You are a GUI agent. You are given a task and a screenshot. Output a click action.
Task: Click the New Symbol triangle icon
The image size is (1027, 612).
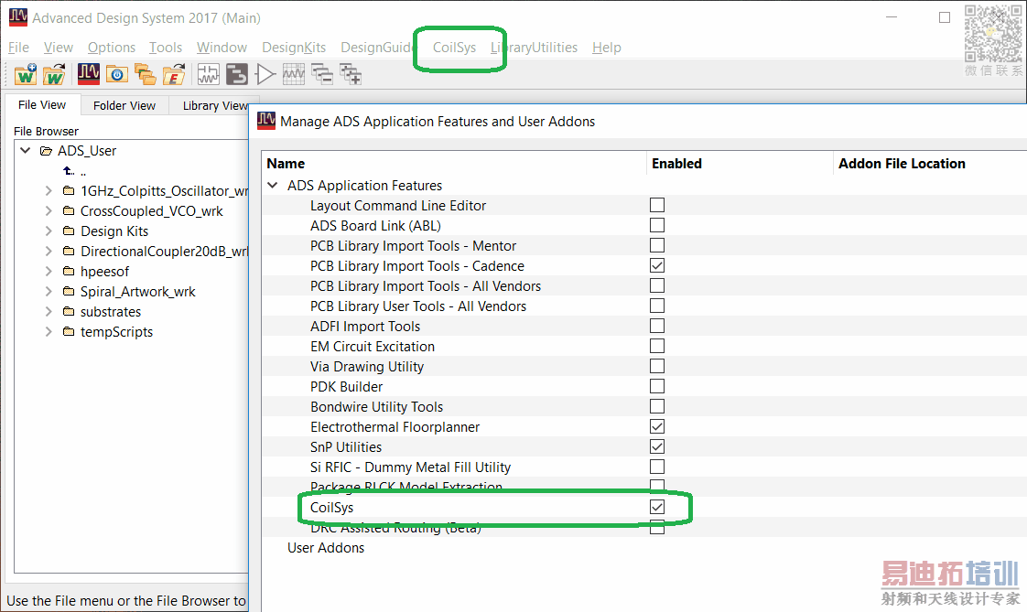point(265,75)
